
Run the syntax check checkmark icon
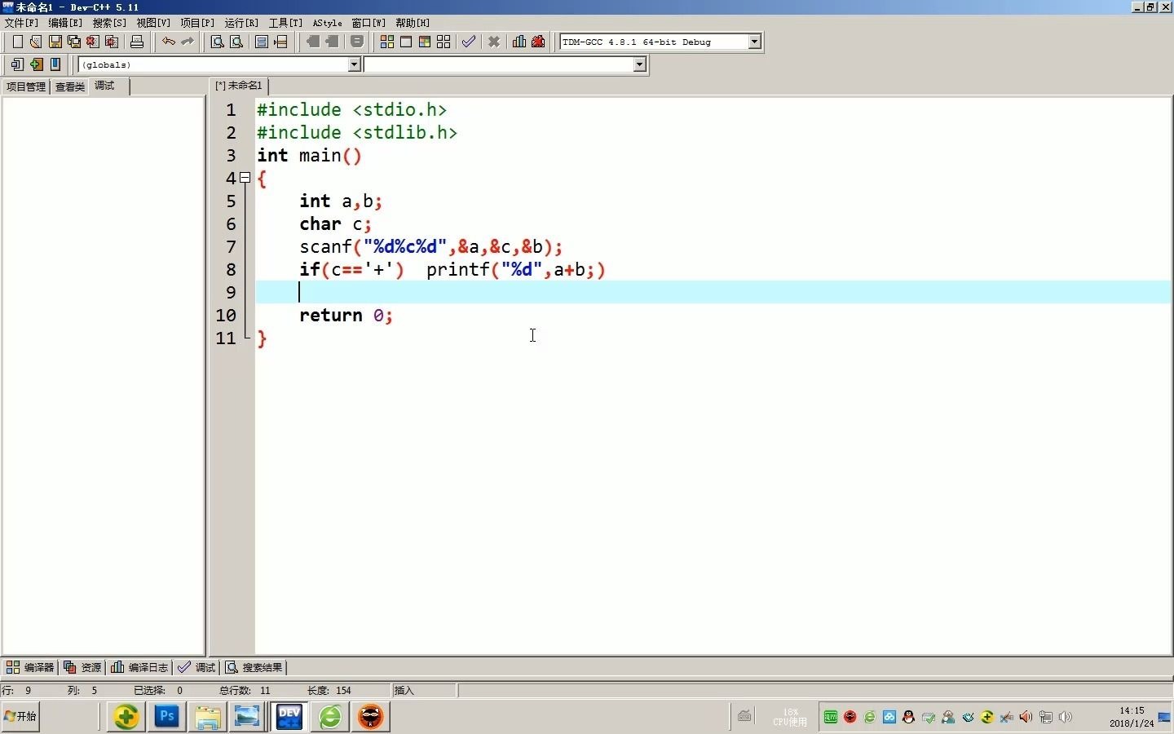coord(469,42)
